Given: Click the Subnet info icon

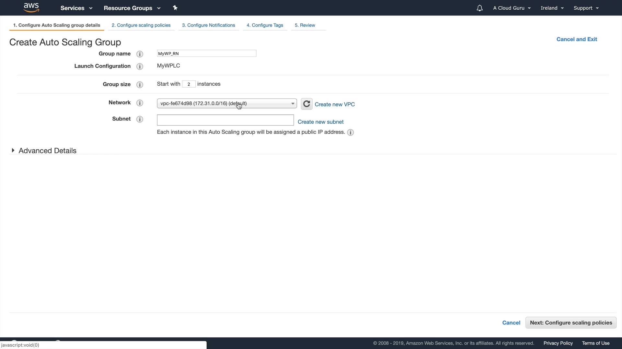Looking at the screenshot, I should pyautogui.click(x=140, y=119).
